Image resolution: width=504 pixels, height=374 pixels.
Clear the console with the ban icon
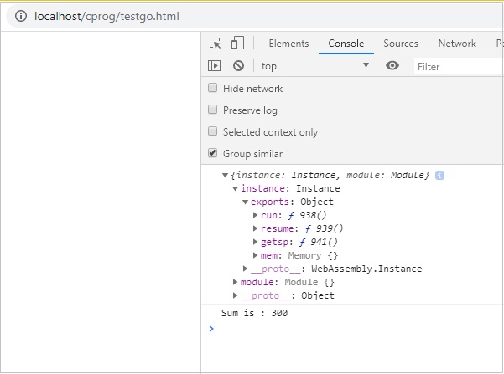[x=238, y=66]
